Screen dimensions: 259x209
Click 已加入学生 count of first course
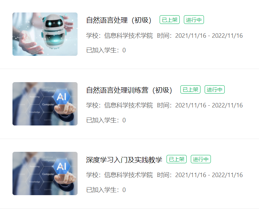tap(106, 50)
